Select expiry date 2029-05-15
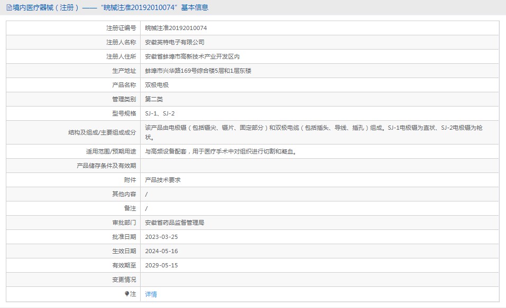Screen dimensions: 506x308 [x=161, y=265]
